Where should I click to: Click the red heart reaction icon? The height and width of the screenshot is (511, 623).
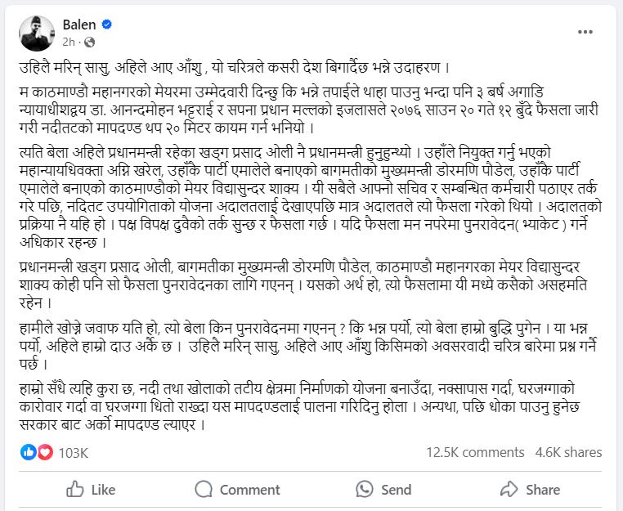point(44,452)
